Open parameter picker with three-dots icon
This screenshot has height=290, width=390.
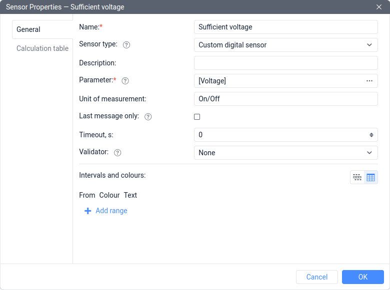tap(369, 81)
